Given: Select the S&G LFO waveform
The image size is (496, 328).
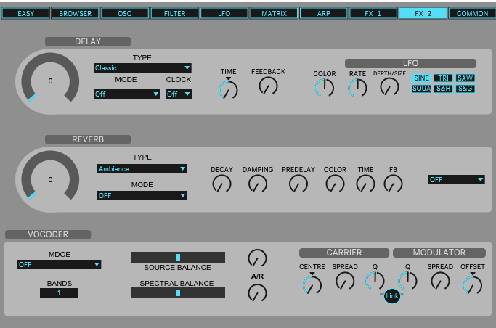Looking at the screenshot, I should pyautogui.click(x=465, y=89).
